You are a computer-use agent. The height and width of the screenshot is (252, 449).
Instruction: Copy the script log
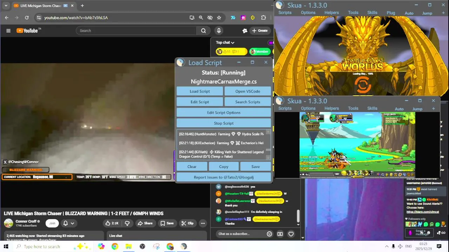(224, 167)
